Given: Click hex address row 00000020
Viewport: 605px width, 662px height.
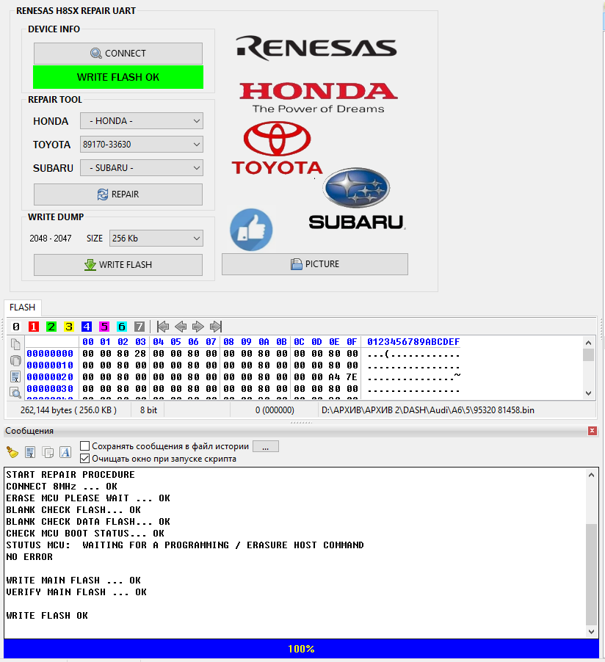Looking at the screenshot, I should [50, 377].
